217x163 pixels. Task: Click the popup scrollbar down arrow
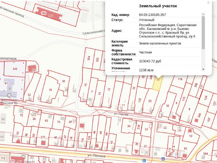point(203,69)
